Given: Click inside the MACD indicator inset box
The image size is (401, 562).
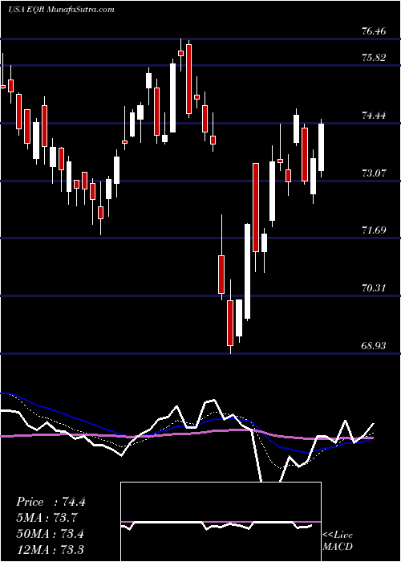Looking at the screenshot, I should (x=221, y=522).
